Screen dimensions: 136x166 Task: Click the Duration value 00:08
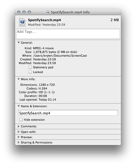click(x=43, y=96)
